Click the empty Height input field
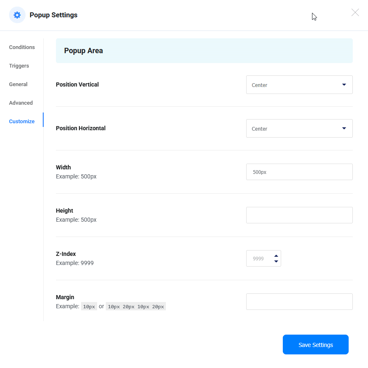The width and height of the screenshot is (368, 368). (299, 215)
